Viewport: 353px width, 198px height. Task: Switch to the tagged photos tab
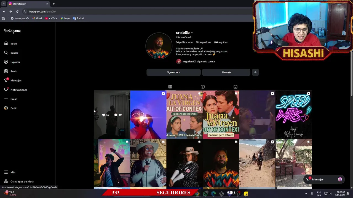click(235, 87)
